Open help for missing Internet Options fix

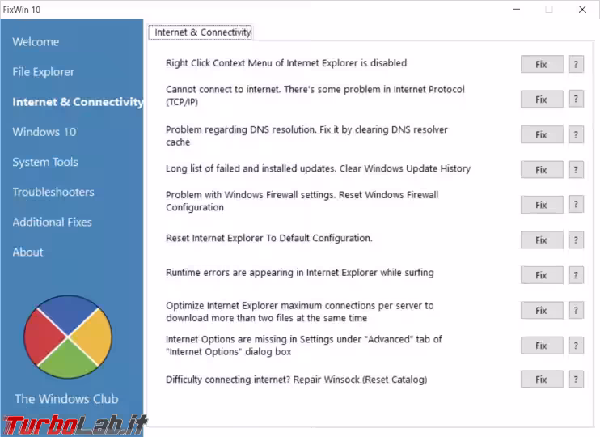pyautogui.click(x=576, y=346)
